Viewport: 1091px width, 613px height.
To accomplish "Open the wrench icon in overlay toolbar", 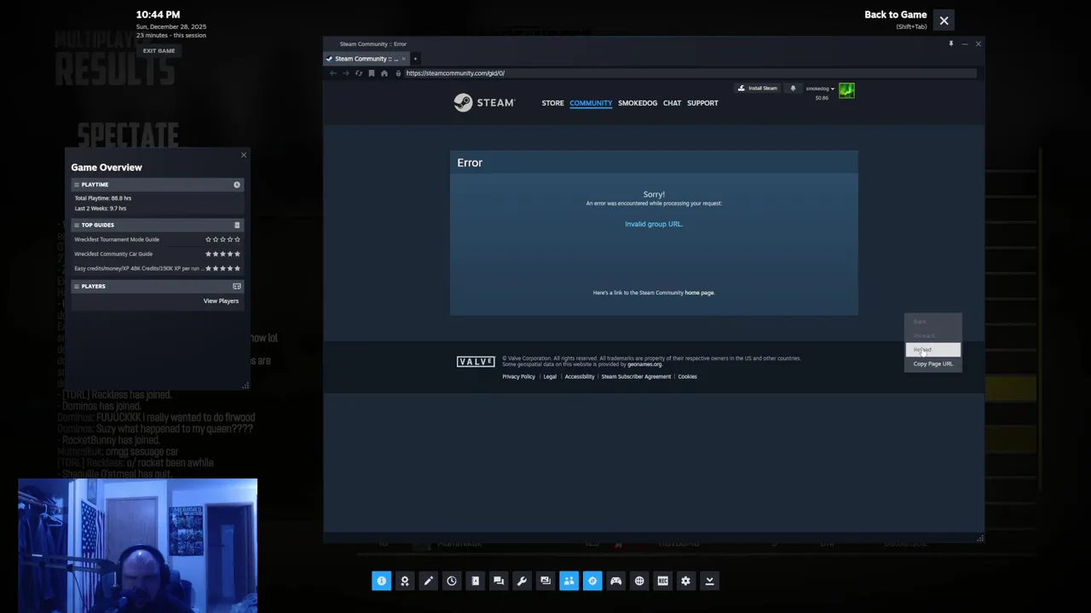I will pos(522,581).
